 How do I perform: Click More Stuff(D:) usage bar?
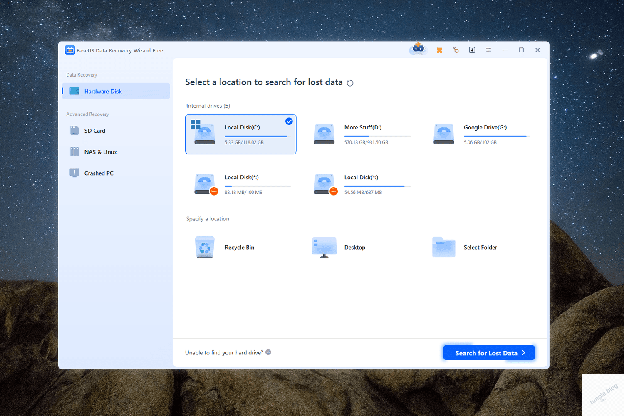point(377,136)
